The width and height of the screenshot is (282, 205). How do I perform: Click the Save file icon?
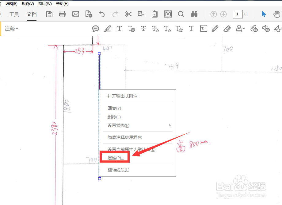[49, 14]
